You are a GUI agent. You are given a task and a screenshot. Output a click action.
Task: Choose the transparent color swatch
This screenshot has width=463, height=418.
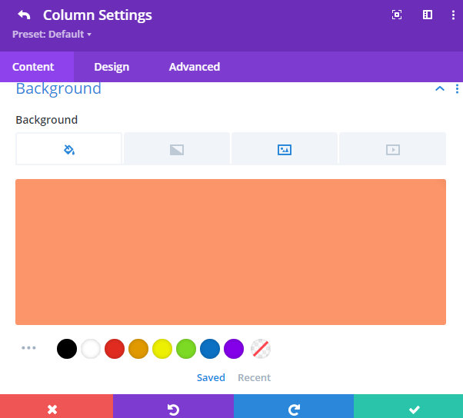[261, 349]
